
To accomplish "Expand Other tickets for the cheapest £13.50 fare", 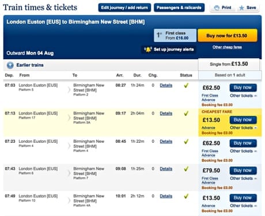I will coord(244,128).
